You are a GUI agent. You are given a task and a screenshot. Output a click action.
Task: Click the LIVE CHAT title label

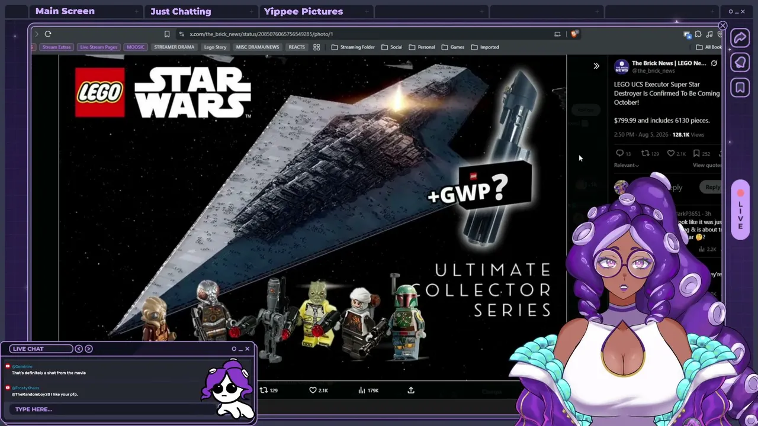[x=28, y=349]
